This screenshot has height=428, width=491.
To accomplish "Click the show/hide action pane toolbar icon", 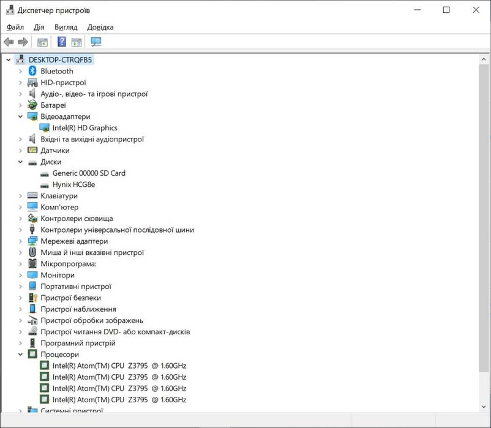I will 77,42.
